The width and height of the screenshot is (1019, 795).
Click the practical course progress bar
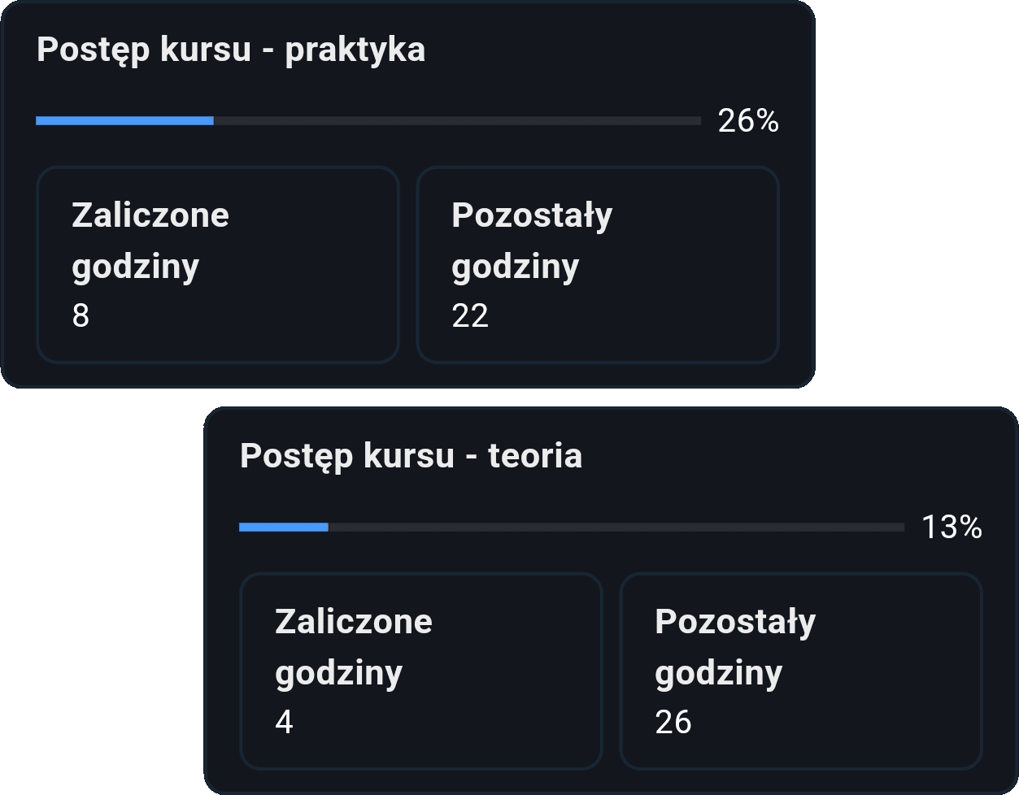(368, 121)
